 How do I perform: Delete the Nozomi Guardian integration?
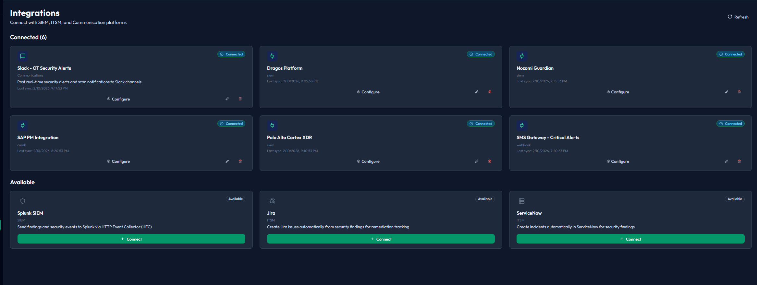739,92
